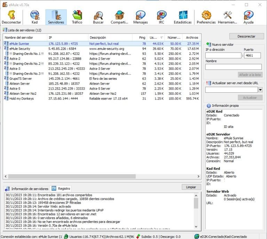The height and width of the screenshot is (239, 267).
Task: Select the 'Astra-3' server row
Action: (102, 68)
